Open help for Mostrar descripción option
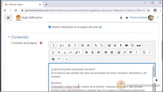Screen dimensions: 163x92 pos(100,27)
